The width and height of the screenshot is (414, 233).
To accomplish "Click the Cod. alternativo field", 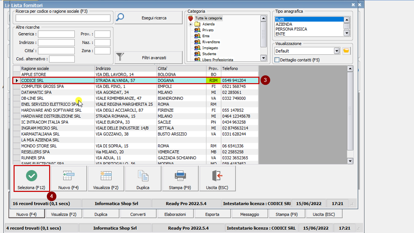I will (62, 59).
